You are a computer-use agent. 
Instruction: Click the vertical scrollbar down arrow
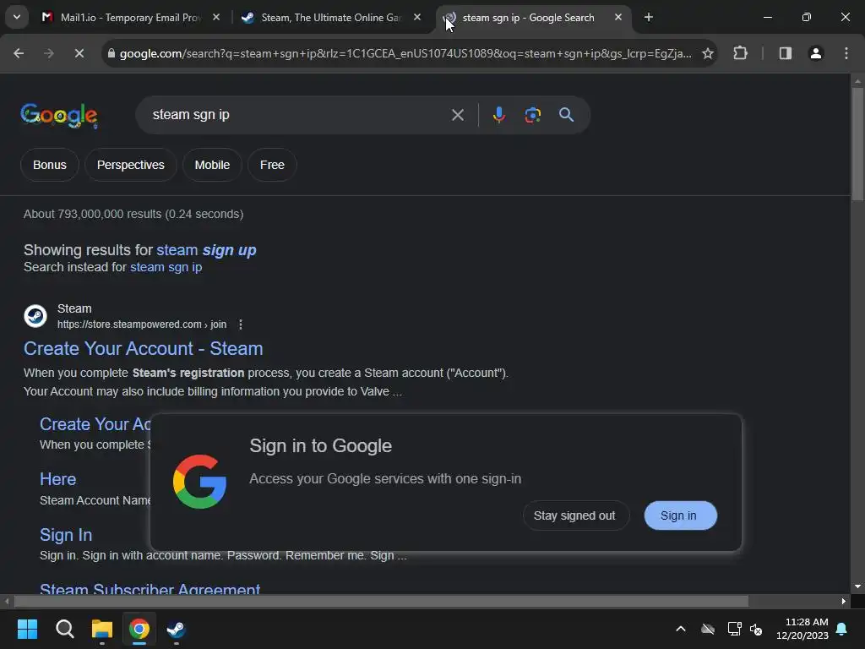point(857,586)
